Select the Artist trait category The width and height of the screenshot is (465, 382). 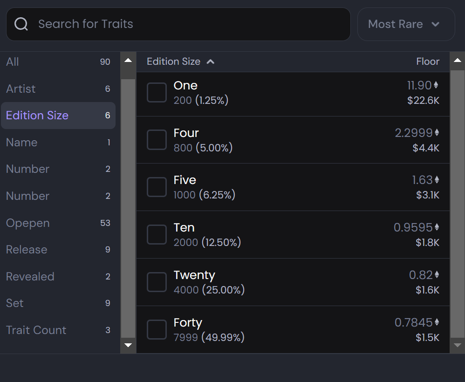pyautogui.click(x=21, y=89)
